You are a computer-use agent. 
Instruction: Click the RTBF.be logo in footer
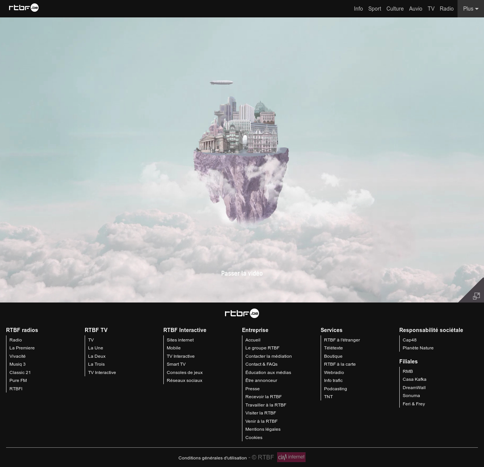[242, 313]
